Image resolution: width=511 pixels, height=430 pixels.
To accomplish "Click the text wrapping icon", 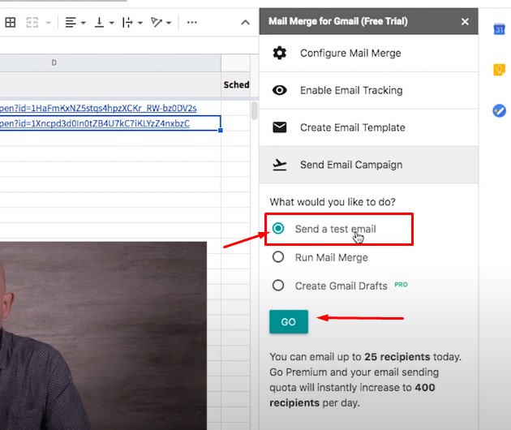I will point(127,23).
